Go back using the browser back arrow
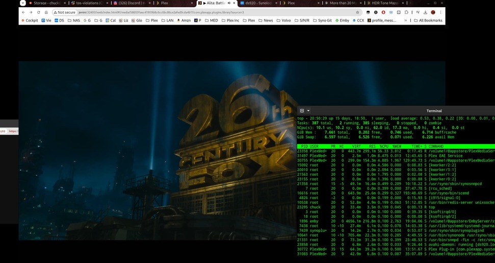The width and height of the screenshot is (495, 263). (23, 12)
